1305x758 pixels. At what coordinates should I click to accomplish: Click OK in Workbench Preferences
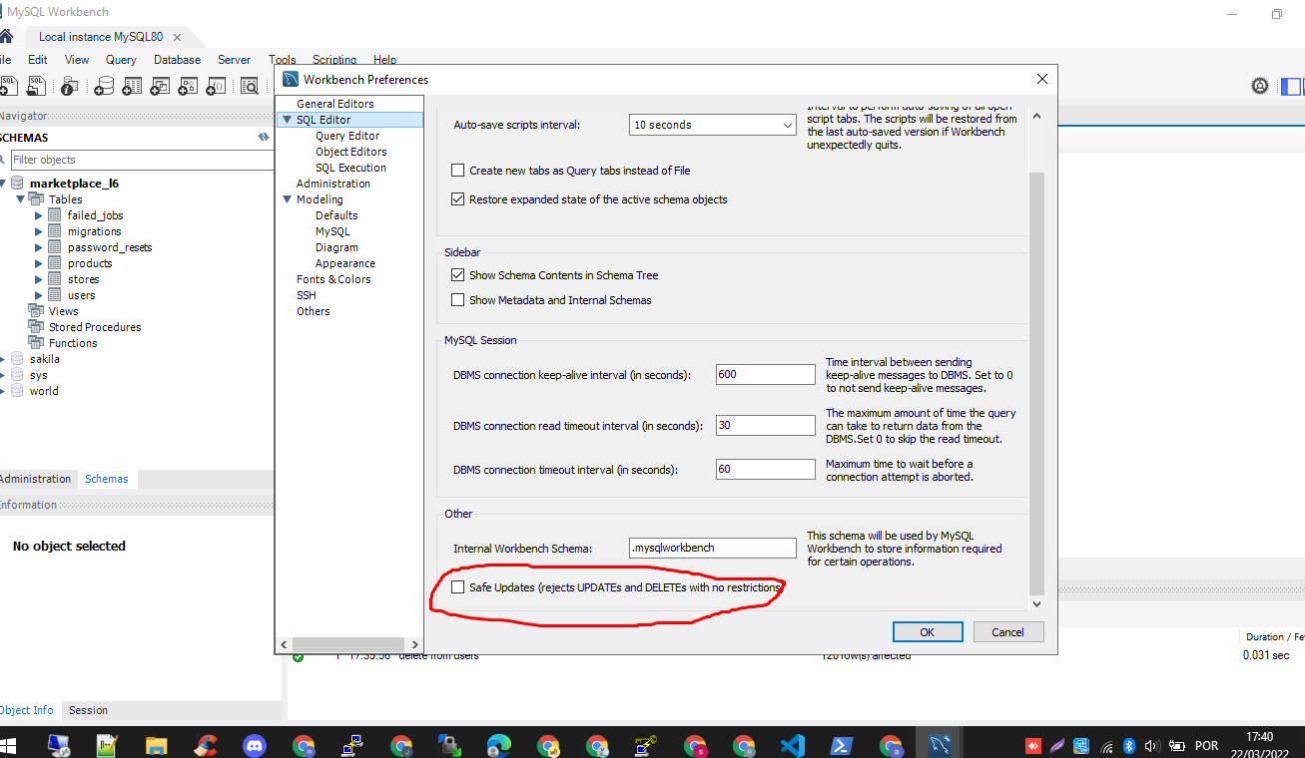(x=928, y=631)
